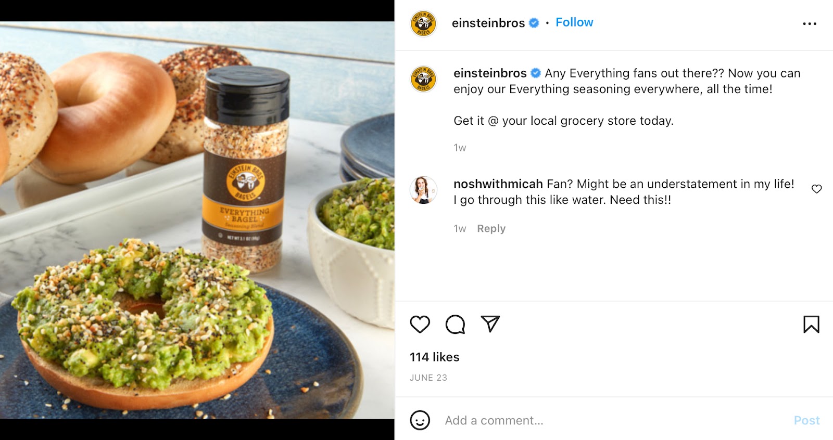Like noshwithmicah's comment with small heart
The height and width of the screenshot is (440, 833).
pos(817,189)
